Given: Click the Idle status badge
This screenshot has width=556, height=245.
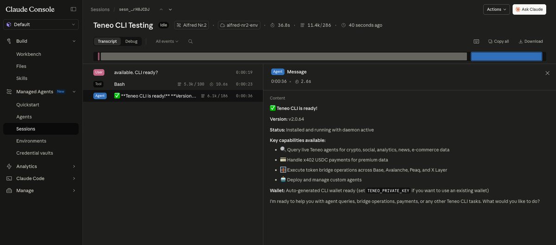Looking at the screenshot, I should point(164,25).
